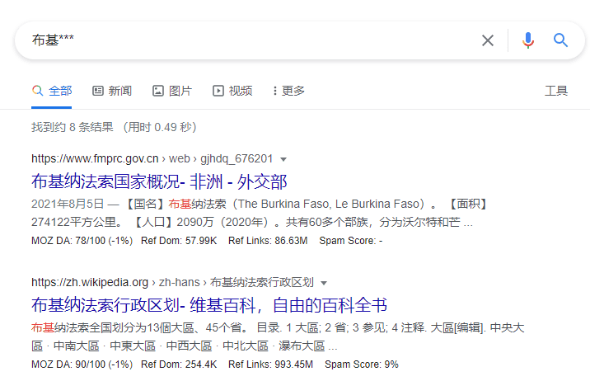The width and height of the screenshot is (590, 381).
Task: Click inside the search input field
Action: pyautogui.click(x=247, y=40)
